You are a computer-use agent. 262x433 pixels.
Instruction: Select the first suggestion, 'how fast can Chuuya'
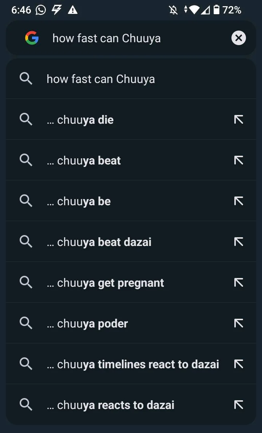(131, 79)
